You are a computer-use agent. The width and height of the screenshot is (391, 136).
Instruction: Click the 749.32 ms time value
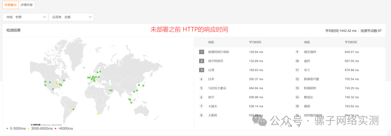[352, 97]
